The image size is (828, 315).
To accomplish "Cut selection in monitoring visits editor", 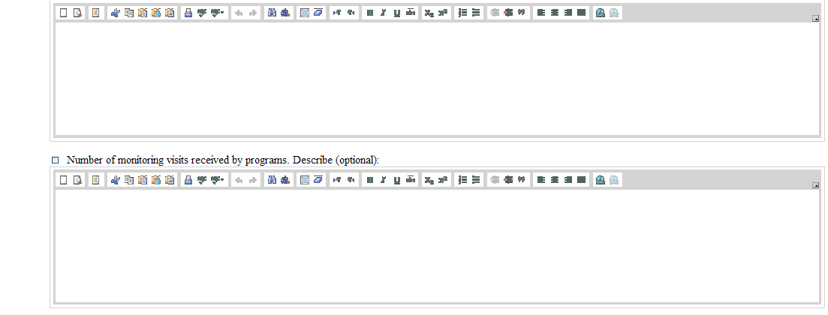I will pyautogui.click(x=115, y=180).
